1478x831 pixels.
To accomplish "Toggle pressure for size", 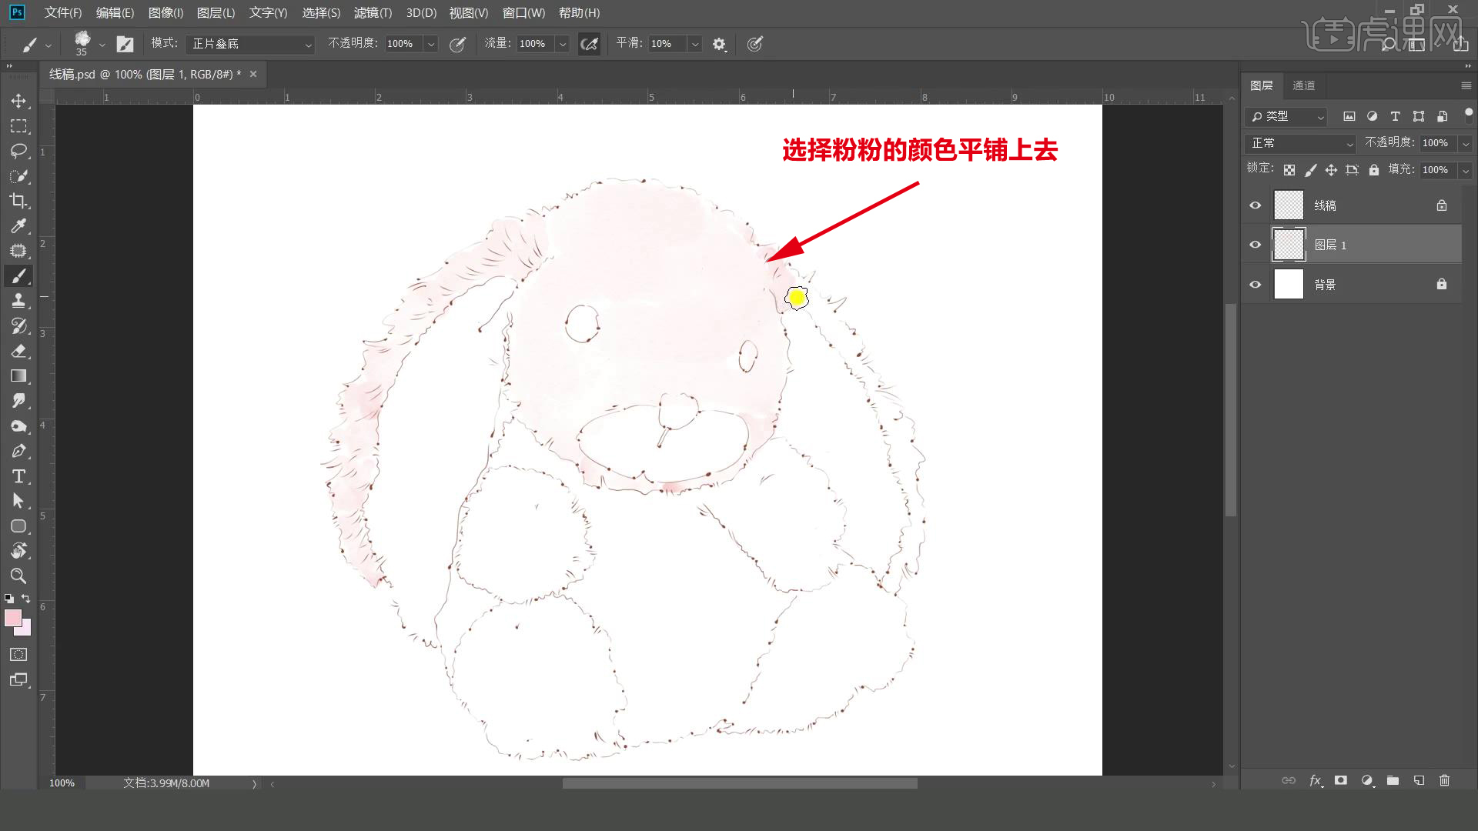I will [x=755, y=44].
